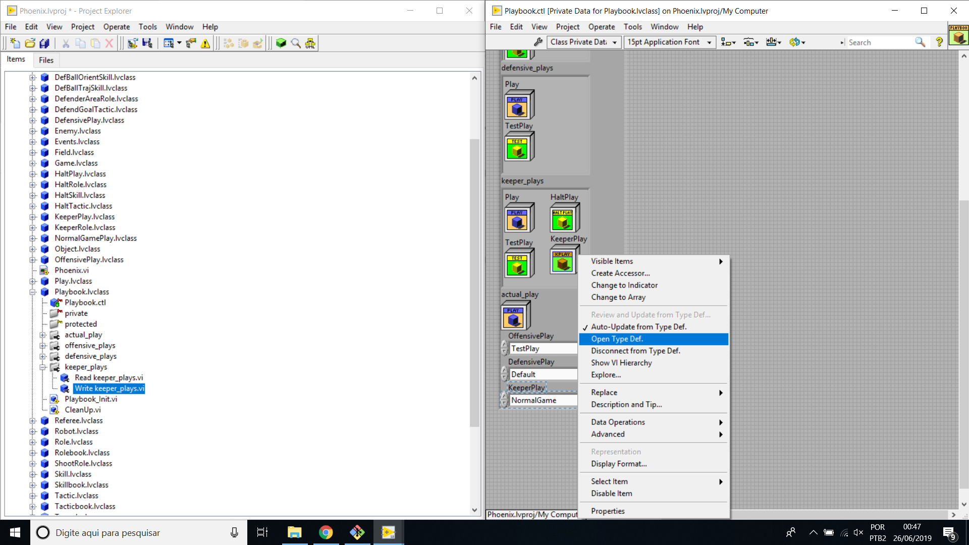The width and height of the screenshot is (969, 545).
Task: Click the Windows Start button
Action: click(x=15, y=532)
